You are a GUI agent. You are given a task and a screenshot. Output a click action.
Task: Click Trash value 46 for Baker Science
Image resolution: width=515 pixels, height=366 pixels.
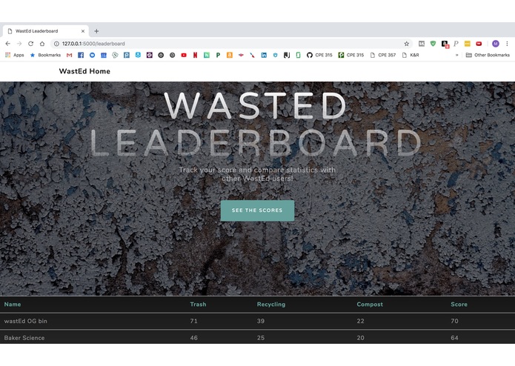[194, 338]
